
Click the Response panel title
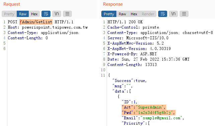coord(113,4)
